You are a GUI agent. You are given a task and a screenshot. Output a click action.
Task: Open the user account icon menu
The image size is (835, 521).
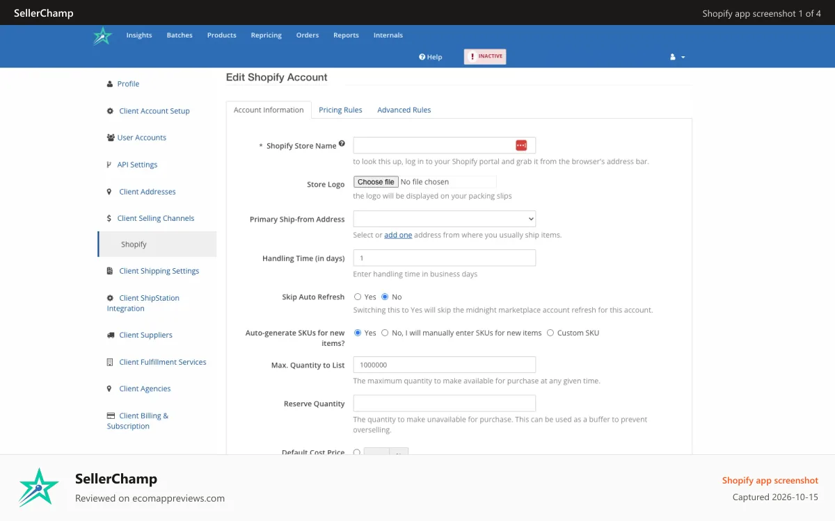click(x=673, y=57)
